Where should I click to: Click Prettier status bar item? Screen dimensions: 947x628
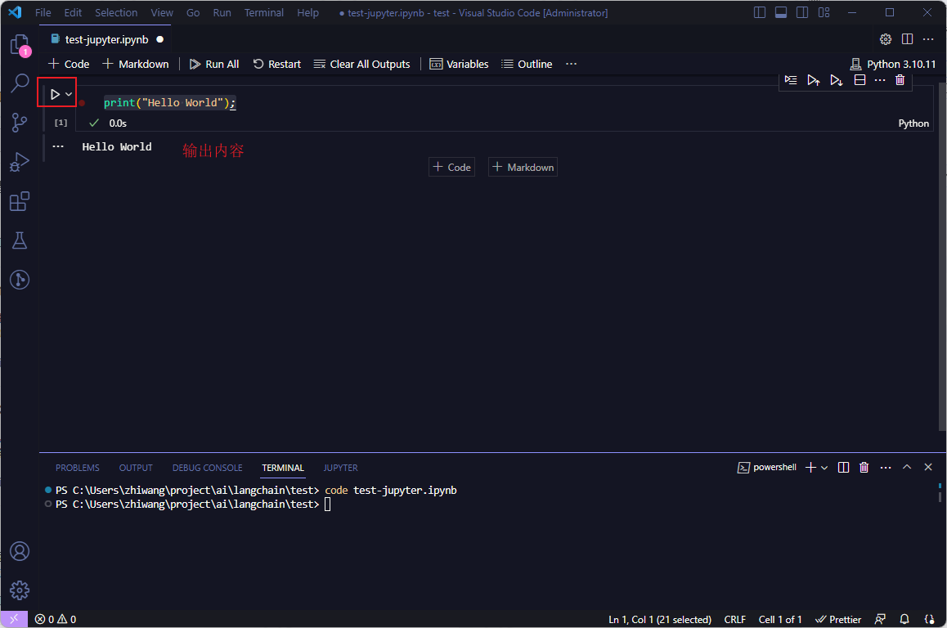(838, 620)
